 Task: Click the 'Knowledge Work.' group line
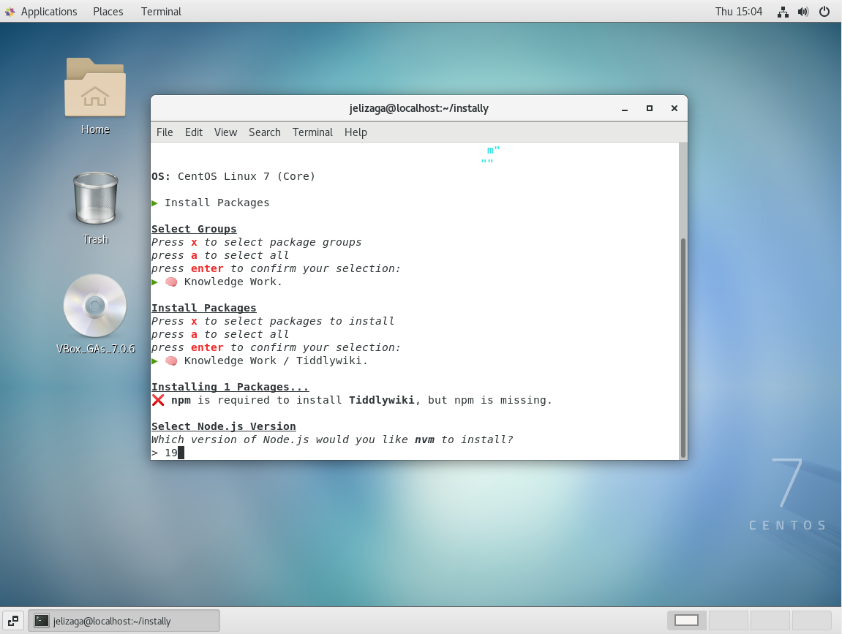217,282
